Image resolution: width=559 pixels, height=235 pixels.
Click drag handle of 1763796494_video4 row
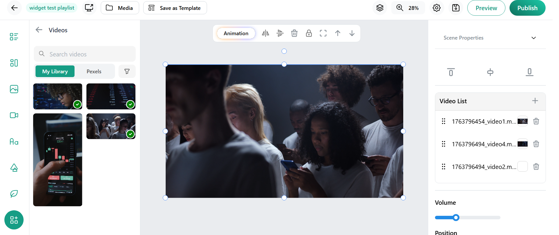pyautogui.click(x=443, y=144)
